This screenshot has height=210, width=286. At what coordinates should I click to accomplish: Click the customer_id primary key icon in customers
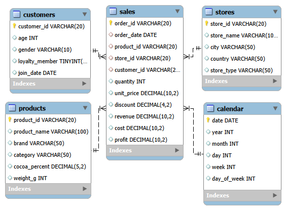(x=14, y=26)
